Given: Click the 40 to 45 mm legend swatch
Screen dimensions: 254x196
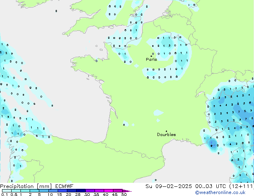Looking at the screenshot, I should coord(109,191).
